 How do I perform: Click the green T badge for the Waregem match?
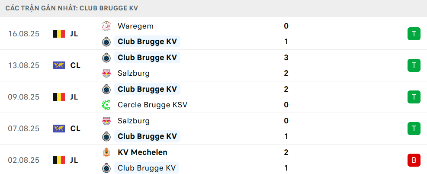414,34
